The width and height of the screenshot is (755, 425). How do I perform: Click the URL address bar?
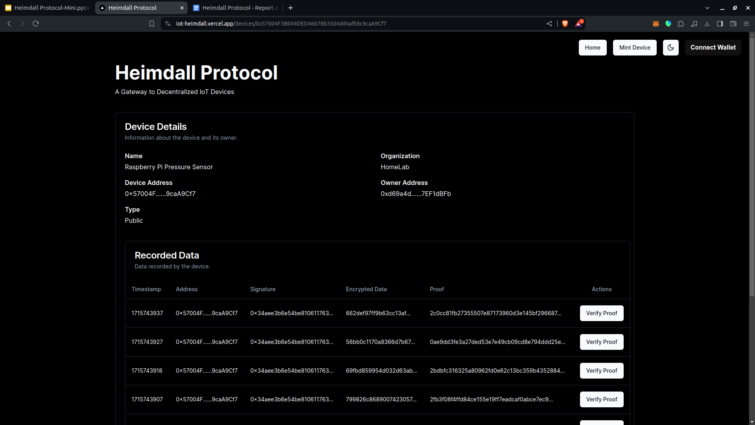354,24
